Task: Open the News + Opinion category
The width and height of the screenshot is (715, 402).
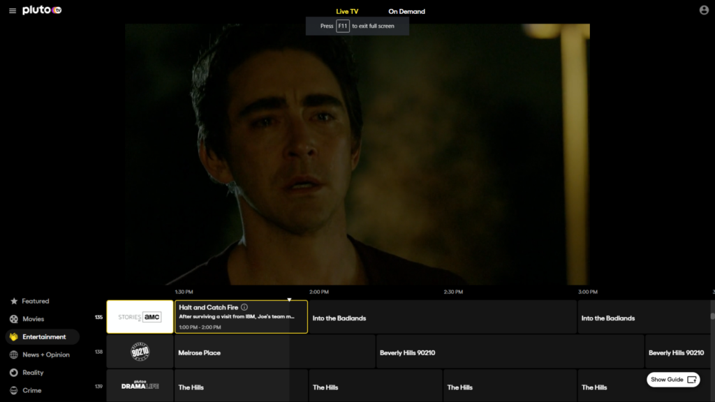Action: 46,355
